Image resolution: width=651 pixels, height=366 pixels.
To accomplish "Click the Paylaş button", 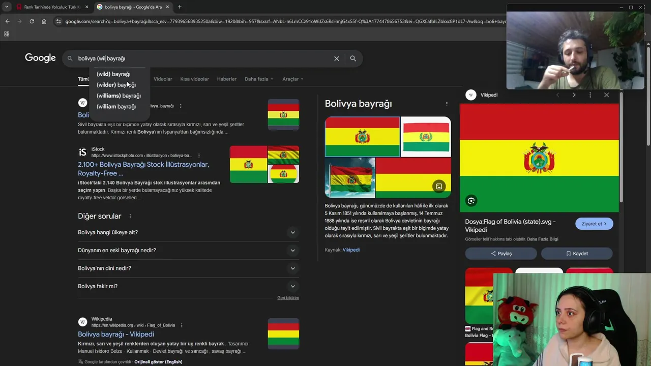I will click(x=501, y=254).
